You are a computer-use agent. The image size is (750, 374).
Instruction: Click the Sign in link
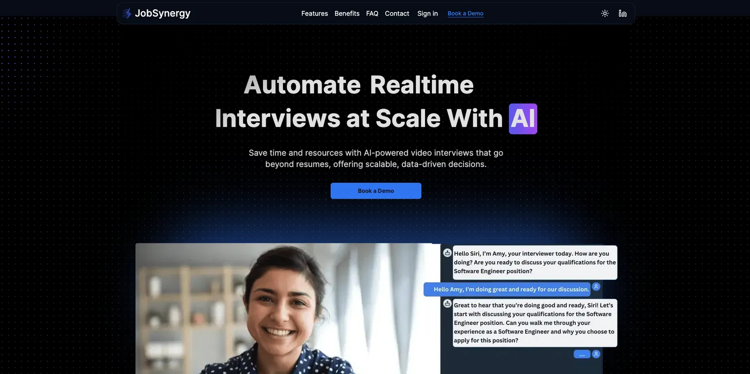click(427, 13)
